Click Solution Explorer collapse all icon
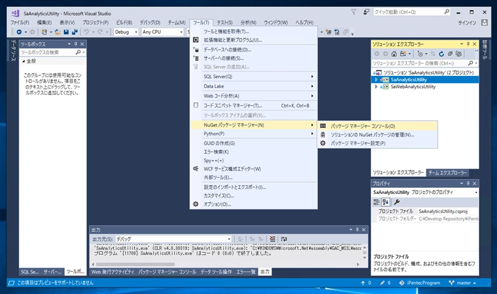 point(450,53)
